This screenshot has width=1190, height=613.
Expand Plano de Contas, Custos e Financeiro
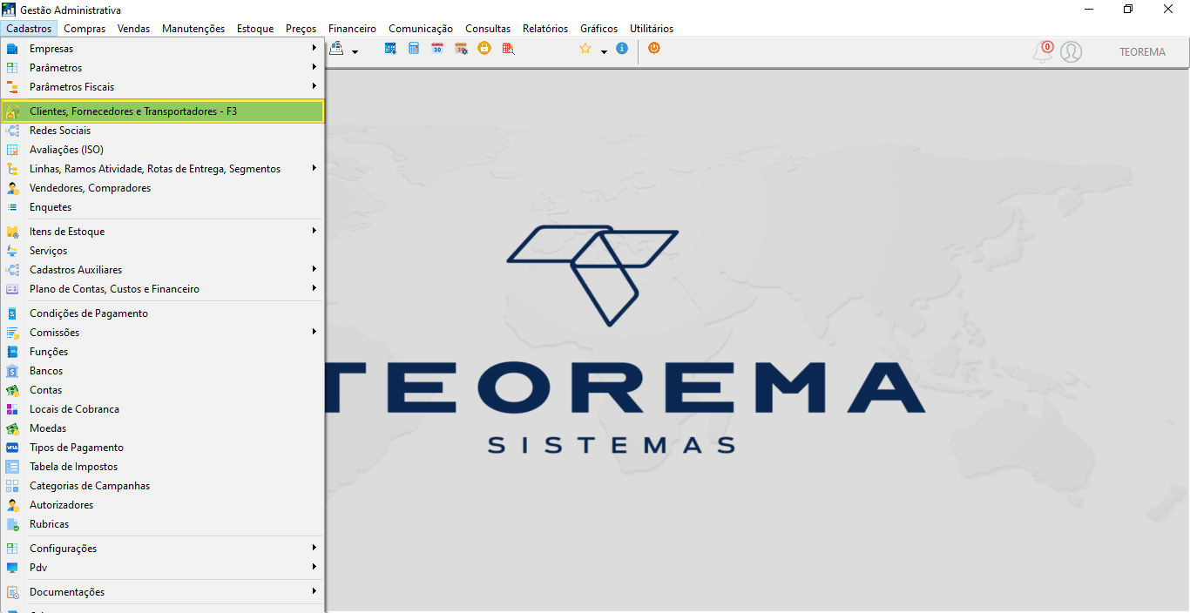163,289
